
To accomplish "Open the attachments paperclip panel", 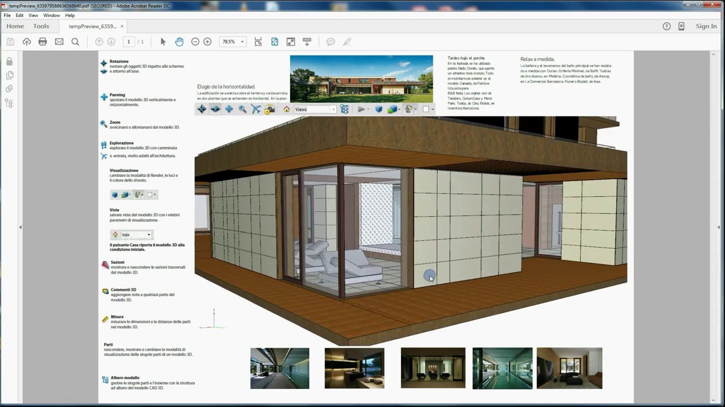I will tap(9, 89).
